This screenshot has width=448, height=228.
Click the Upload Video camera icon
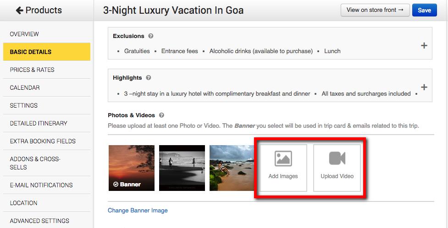[337, 158]
